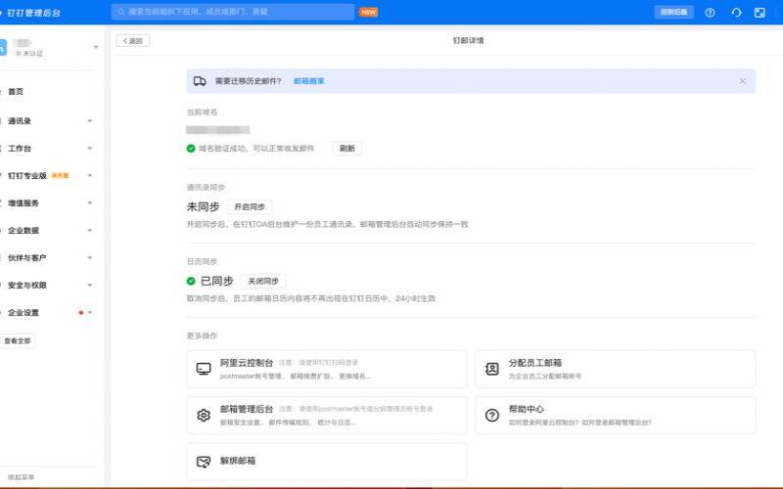Screen dimensions: 783x489
Task: Click the search magnifier icon
Action: [x=120, y=12]
